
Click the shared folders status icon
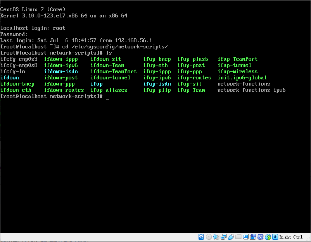[238, 237]
